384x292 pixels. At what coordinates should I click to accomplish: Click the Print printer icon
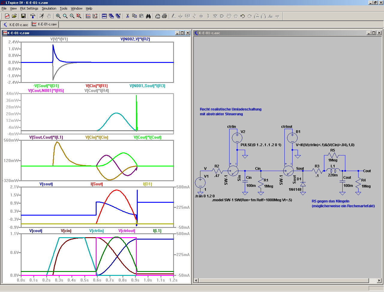click(164, 16)
